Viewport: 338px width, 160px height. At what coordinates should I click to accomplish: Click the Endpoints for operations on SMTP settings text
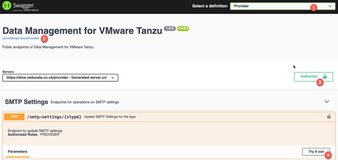coord(85,102)
